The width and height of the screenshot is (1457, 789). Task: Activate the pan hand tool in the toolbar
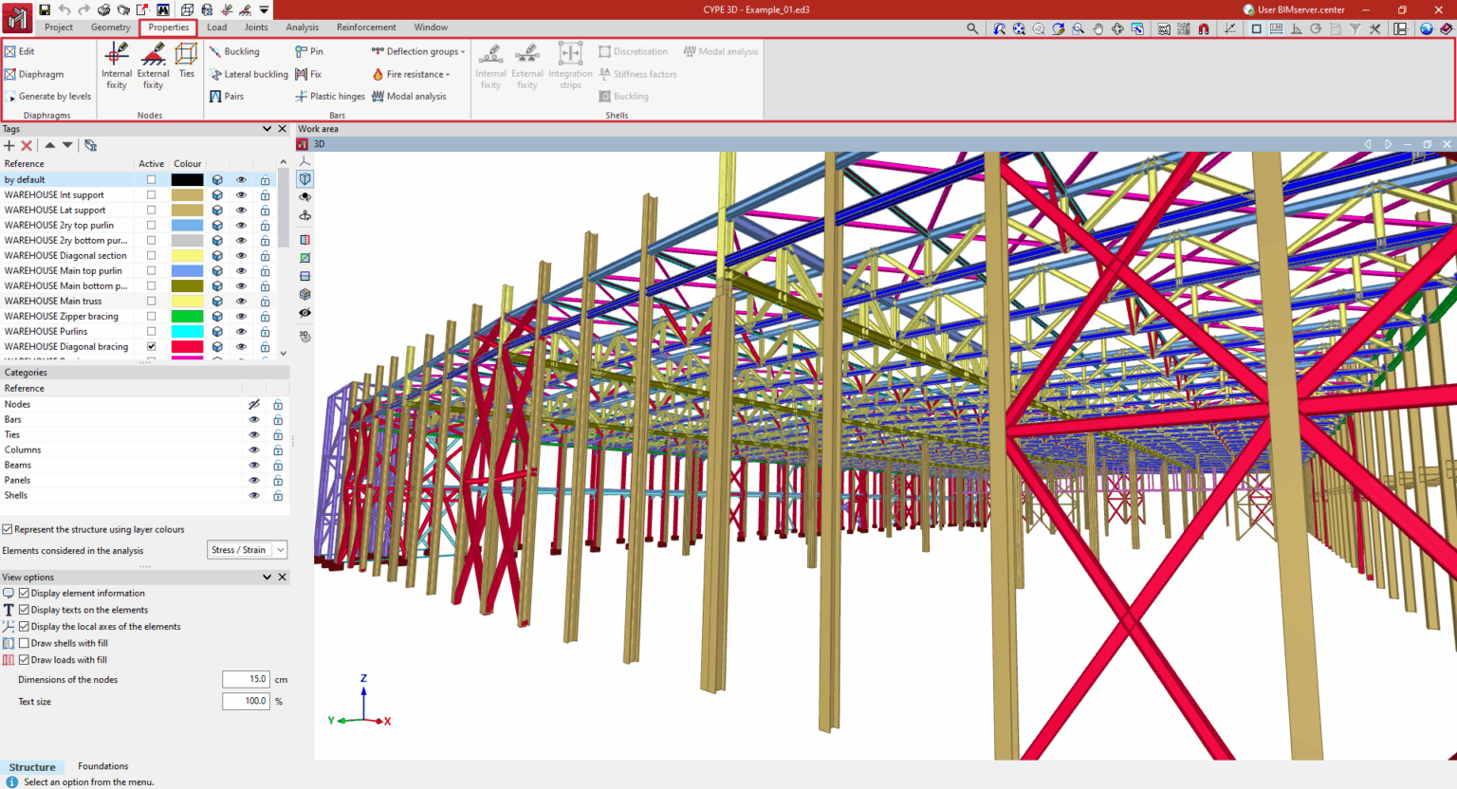(1097, 28)
